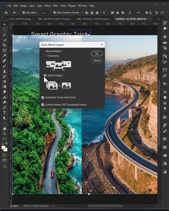This screenshot has width=169, height=211.
Task: Close the Auto-Blend Layers dialog
Action: point(102,45)
